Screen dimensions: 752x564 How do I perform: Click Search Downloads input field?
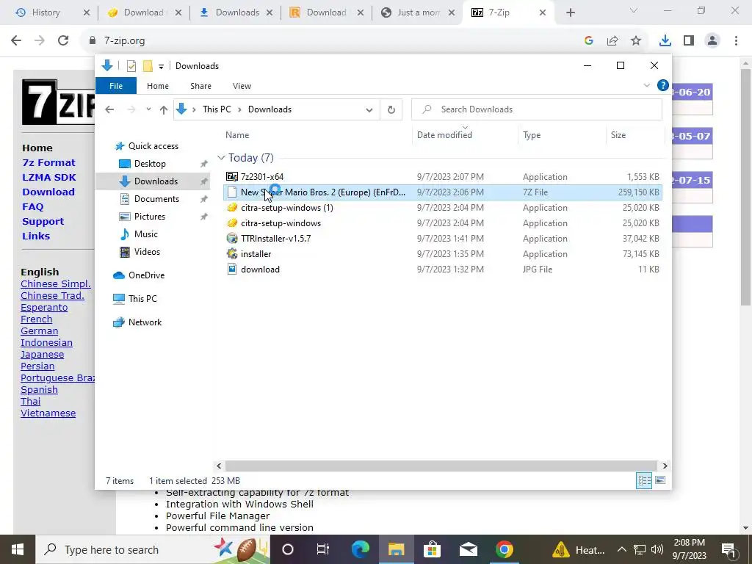tap(537, 110)
